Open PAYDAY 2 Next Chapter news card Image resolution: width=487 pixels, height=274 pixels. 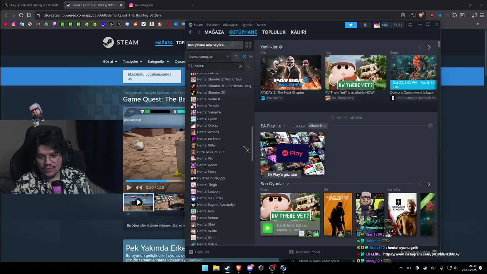coord(291,73)
